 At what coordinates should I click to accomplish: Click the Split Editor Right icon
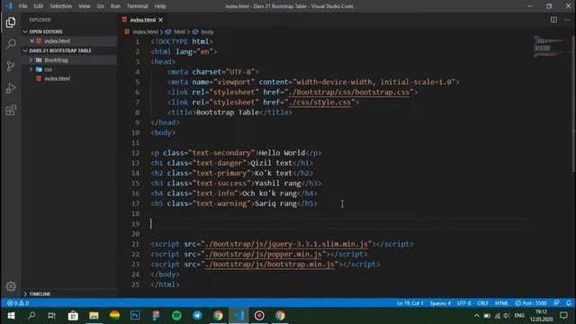pos(553,20)
